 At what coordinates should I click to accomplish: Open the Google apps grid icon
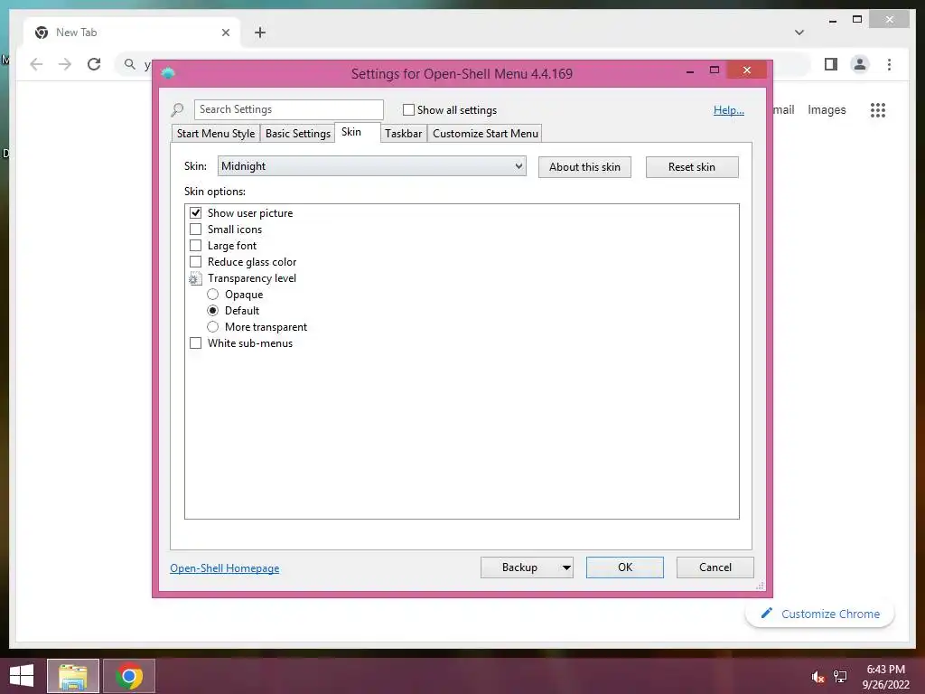(878, 109)
